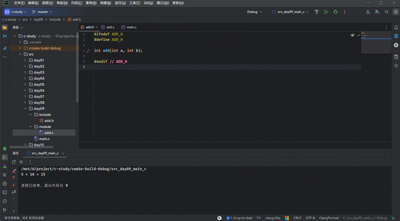Viewport: 400px width, 221px height.
Task: Rerun the program in the Run panel
Action: [14, 162]
